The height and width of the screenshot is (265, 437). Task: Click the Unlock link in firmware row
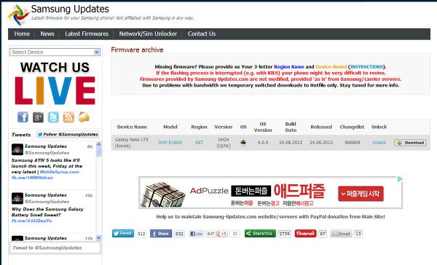[379, 143]
